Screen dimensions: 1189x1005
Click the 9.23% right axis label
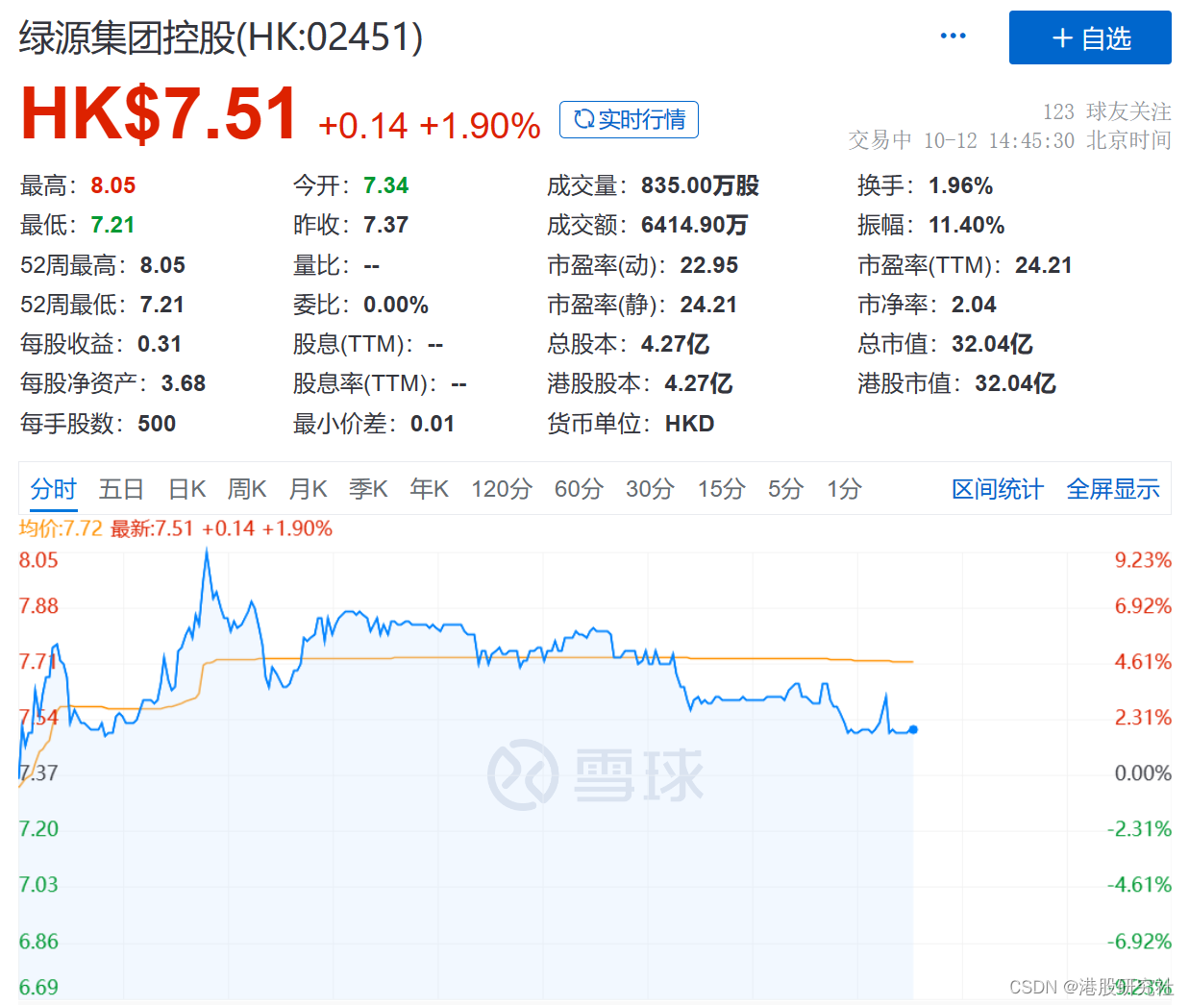[1143, 560]
